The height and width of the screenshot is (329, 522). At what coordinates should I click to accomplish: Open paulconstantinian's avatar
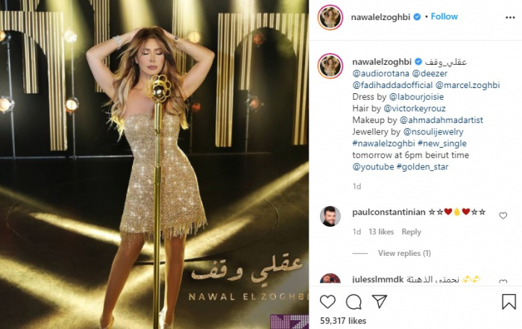330,216
